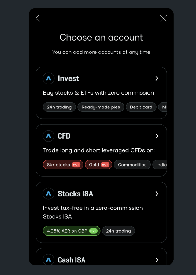This screenshot has height=275, width=196.
Task: Click the Cash ISA logo icon
Action: (x=49, y=260)
